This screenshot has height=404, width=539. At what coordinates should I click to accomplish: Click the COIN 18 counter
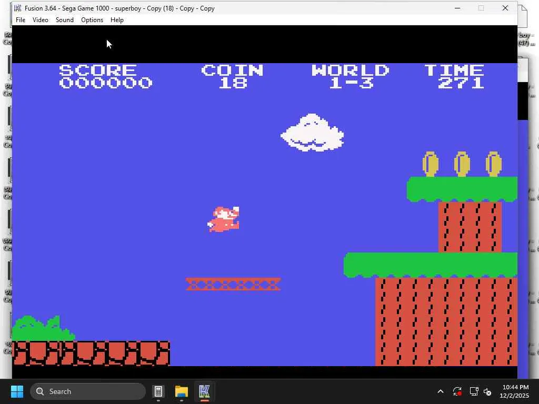[x=232, y=76]
